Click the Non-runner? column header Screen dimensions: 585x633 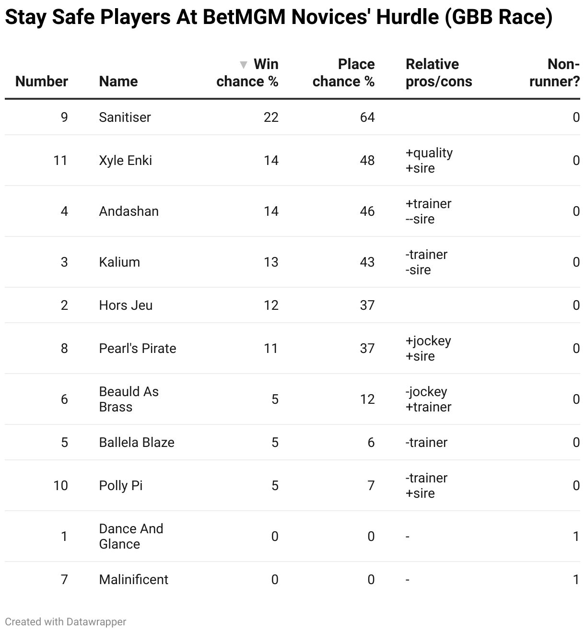tap(554, 73)
